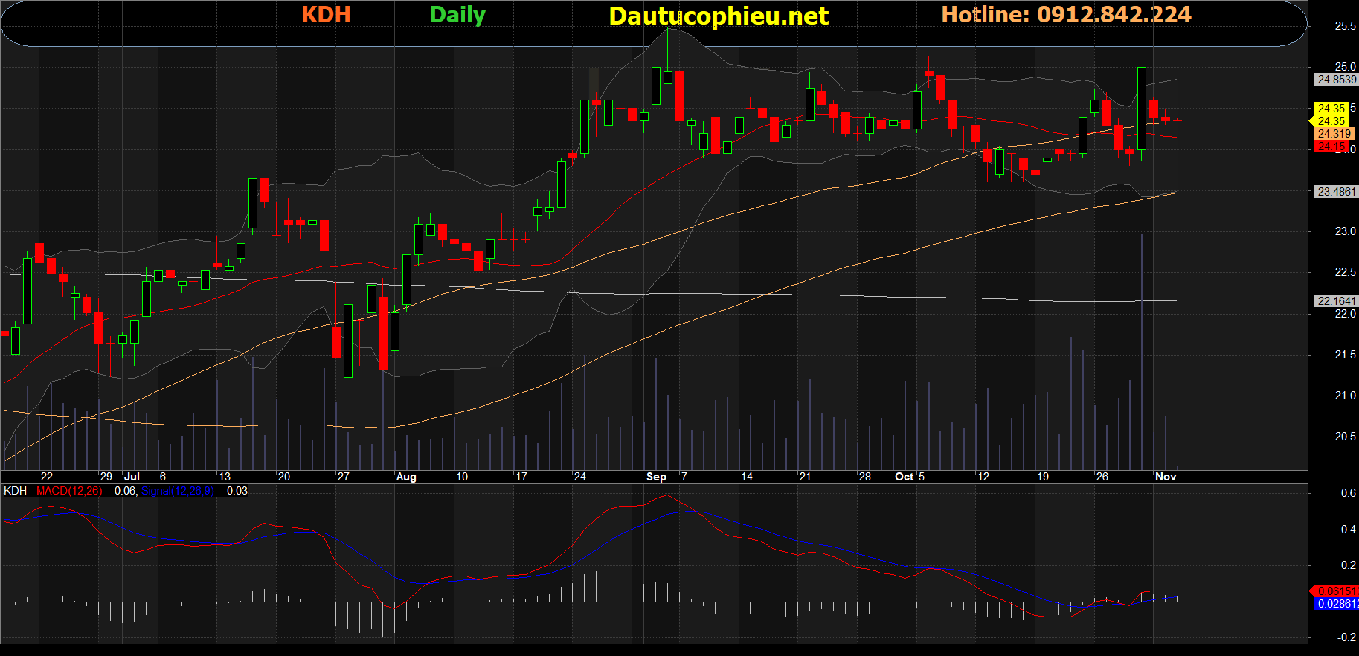Click the Jul month marker on date axis

pos(132,477)
